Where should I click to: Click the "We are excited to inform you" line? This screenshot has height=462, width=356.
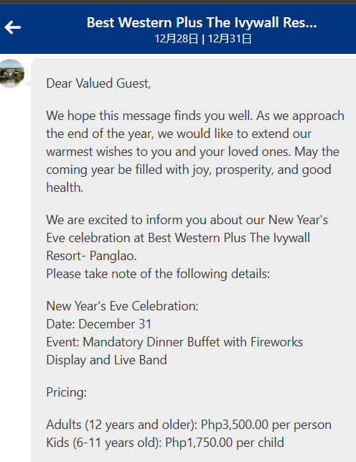tap(187, 220)
